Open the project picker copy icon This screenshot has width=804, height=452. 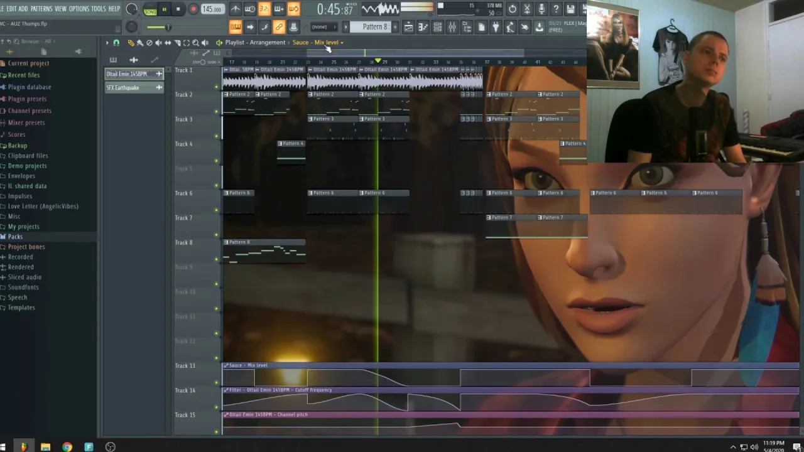tap(481, 27)
